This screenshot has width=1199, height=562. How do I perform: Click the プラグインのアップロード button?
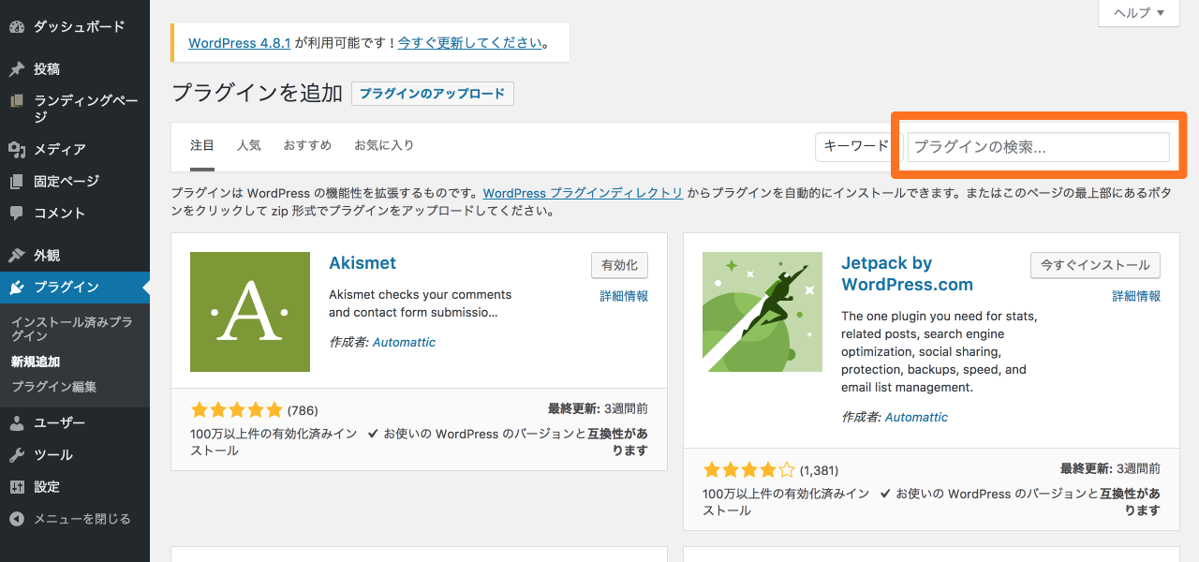click(432, 94)
